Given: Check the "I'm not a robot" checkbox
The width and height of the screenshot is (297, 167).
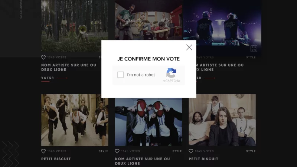Looking at the screenshot, I should click(x=120, y=75).
